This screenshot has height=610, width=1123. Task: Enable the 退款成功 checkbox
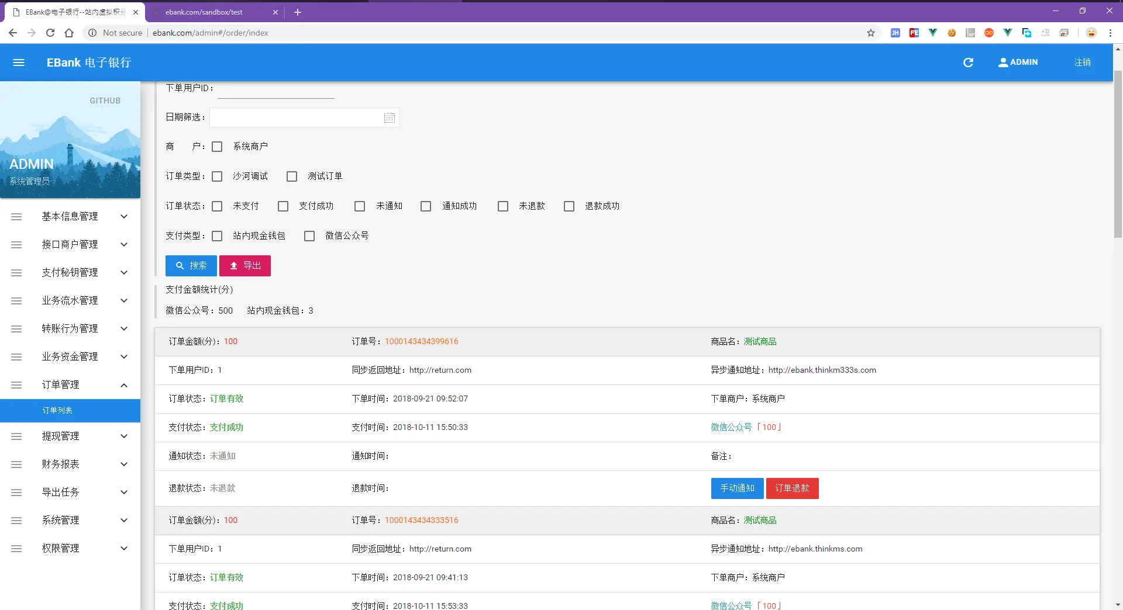click(x=569, y=206)
